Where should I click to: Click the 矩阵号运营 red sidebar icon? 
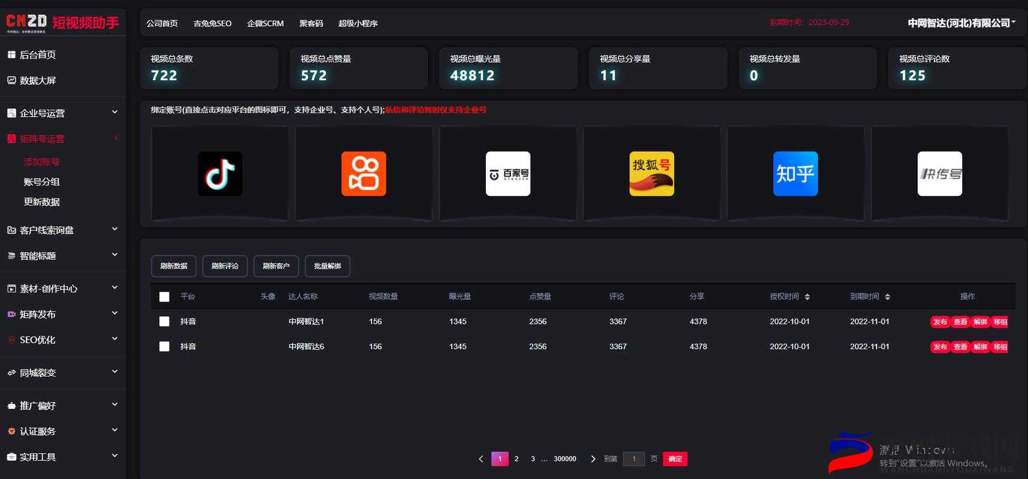coord(11,139)
